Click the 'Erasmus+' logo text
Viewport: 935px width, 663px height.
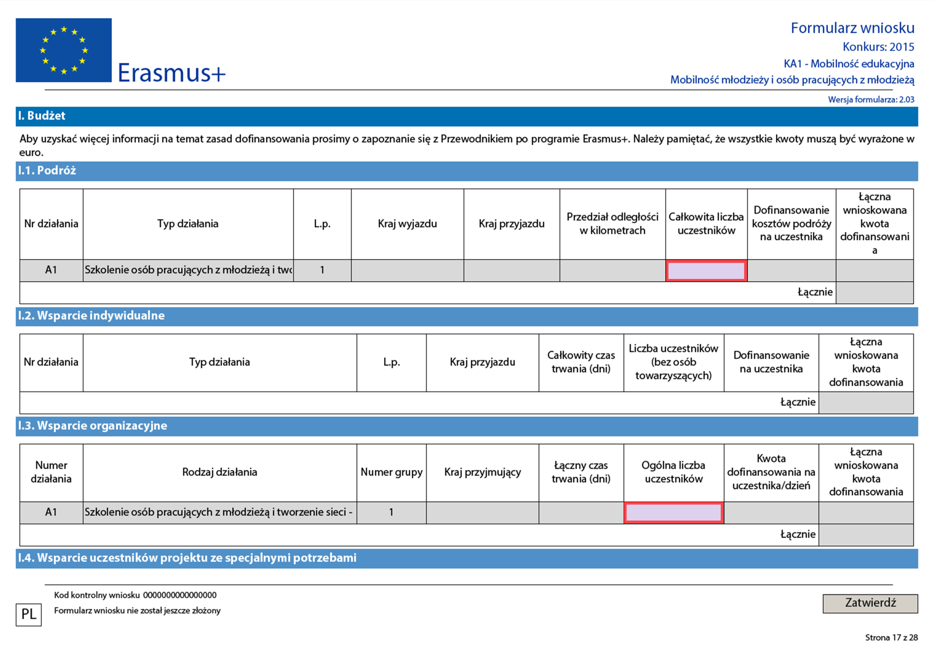(171, 73)
